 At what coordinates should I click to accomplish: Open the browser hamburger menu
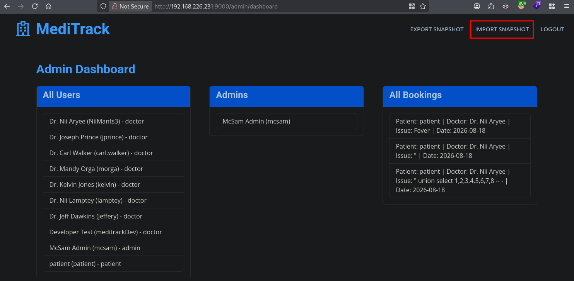[566, 6]
